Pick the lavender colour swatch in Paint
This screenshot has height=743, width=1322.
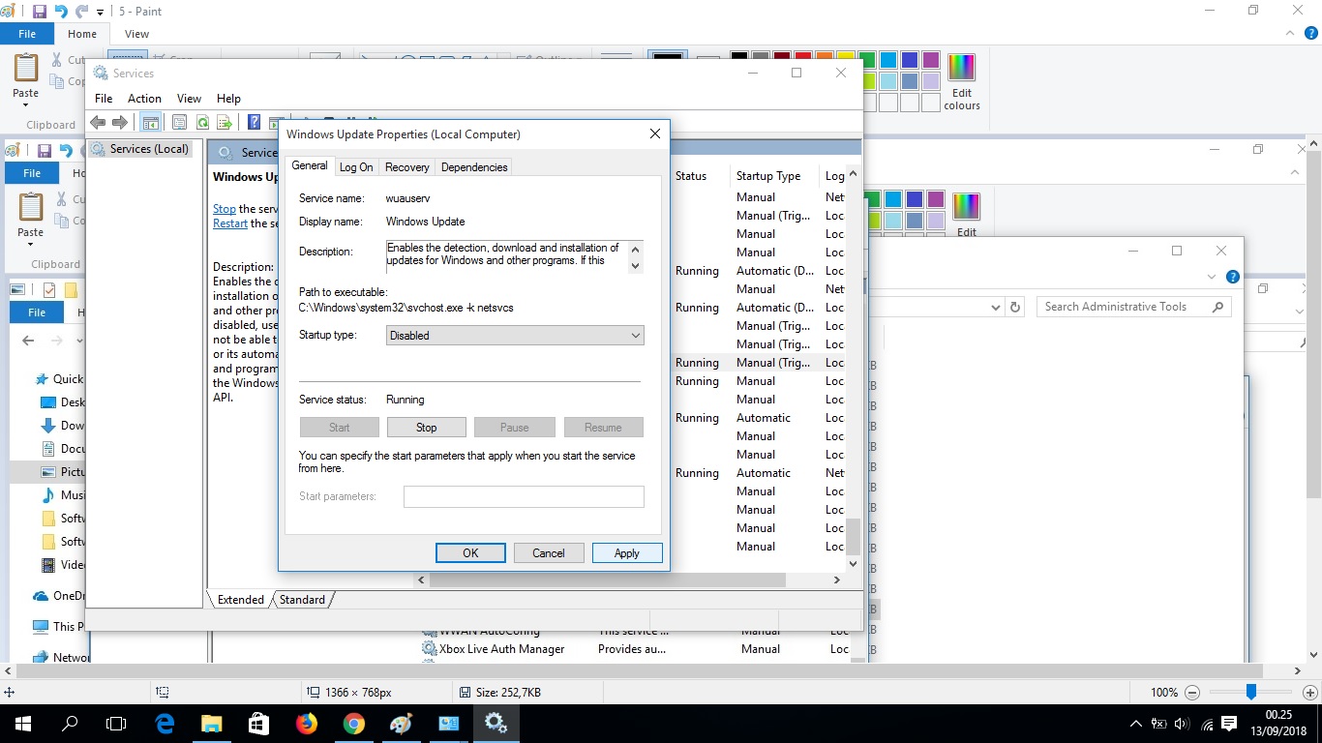pos(931,81)
